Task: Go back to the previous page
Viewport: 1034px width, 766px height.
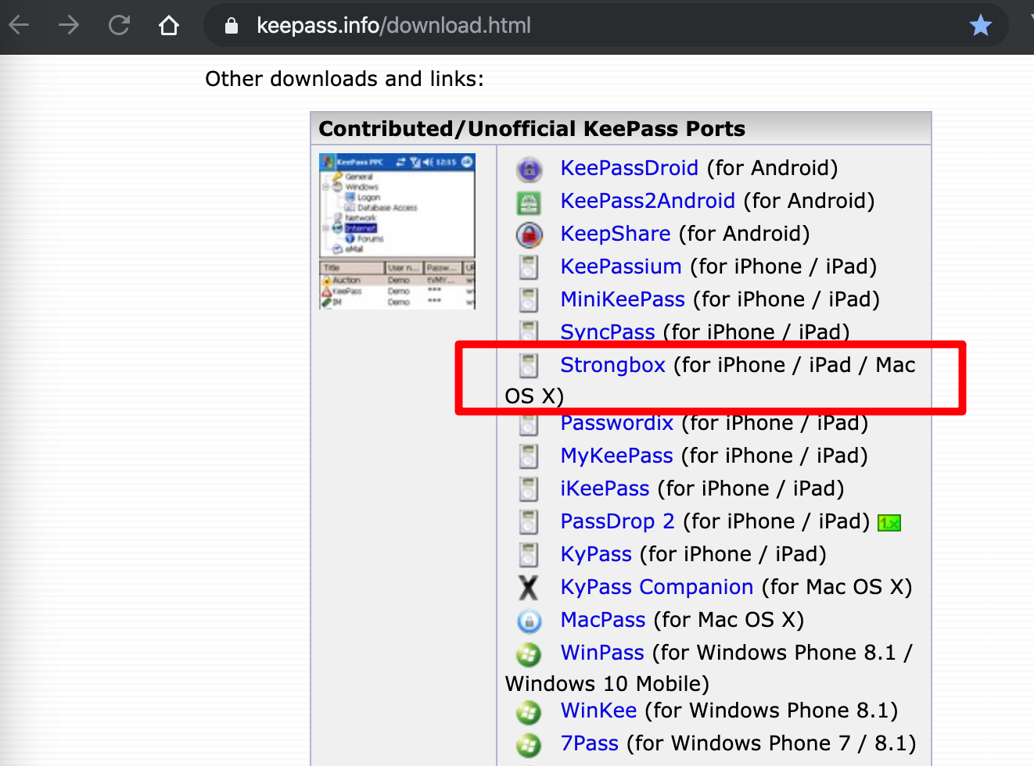Action: tap(19, 25)
